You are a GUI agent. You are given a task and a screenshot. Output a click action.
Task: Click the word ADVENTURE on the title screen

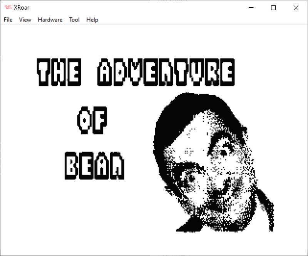[166, 72]
